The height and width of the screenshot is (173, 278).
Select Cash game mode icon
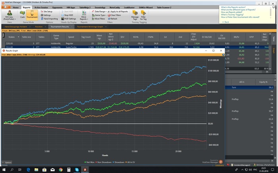(x=22, y=14)
